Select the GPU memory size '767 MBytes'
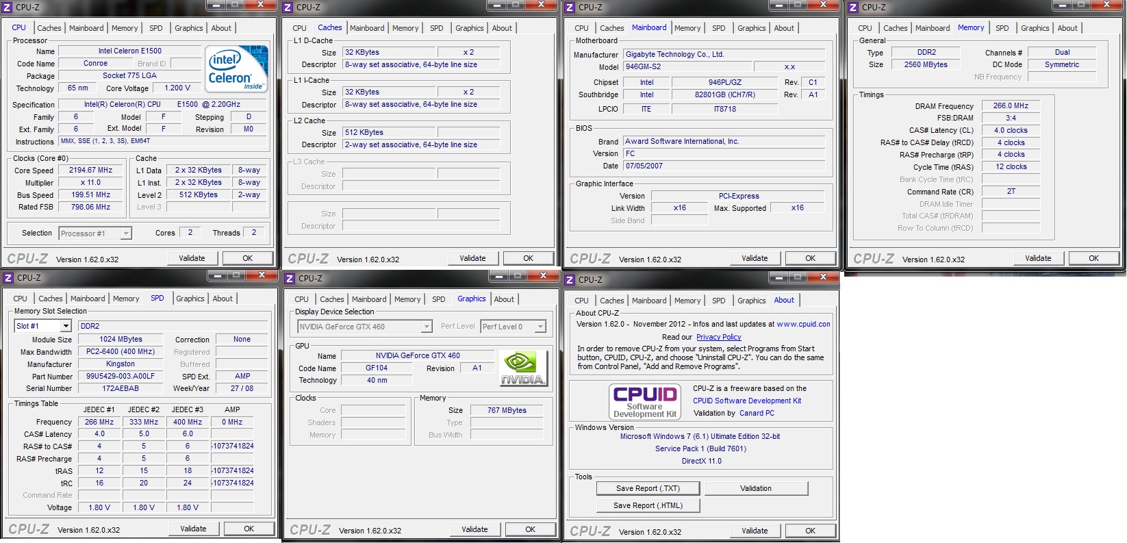Screen dimensions: 1127x543 tap(507, 411)
